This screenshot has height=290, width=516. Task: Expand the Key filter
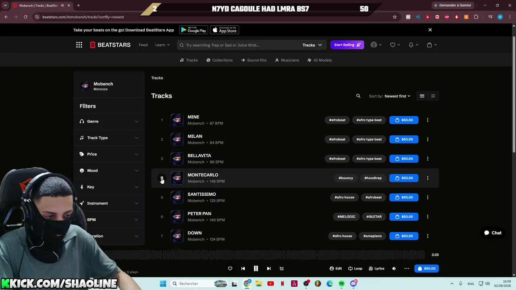click(109, 187)
